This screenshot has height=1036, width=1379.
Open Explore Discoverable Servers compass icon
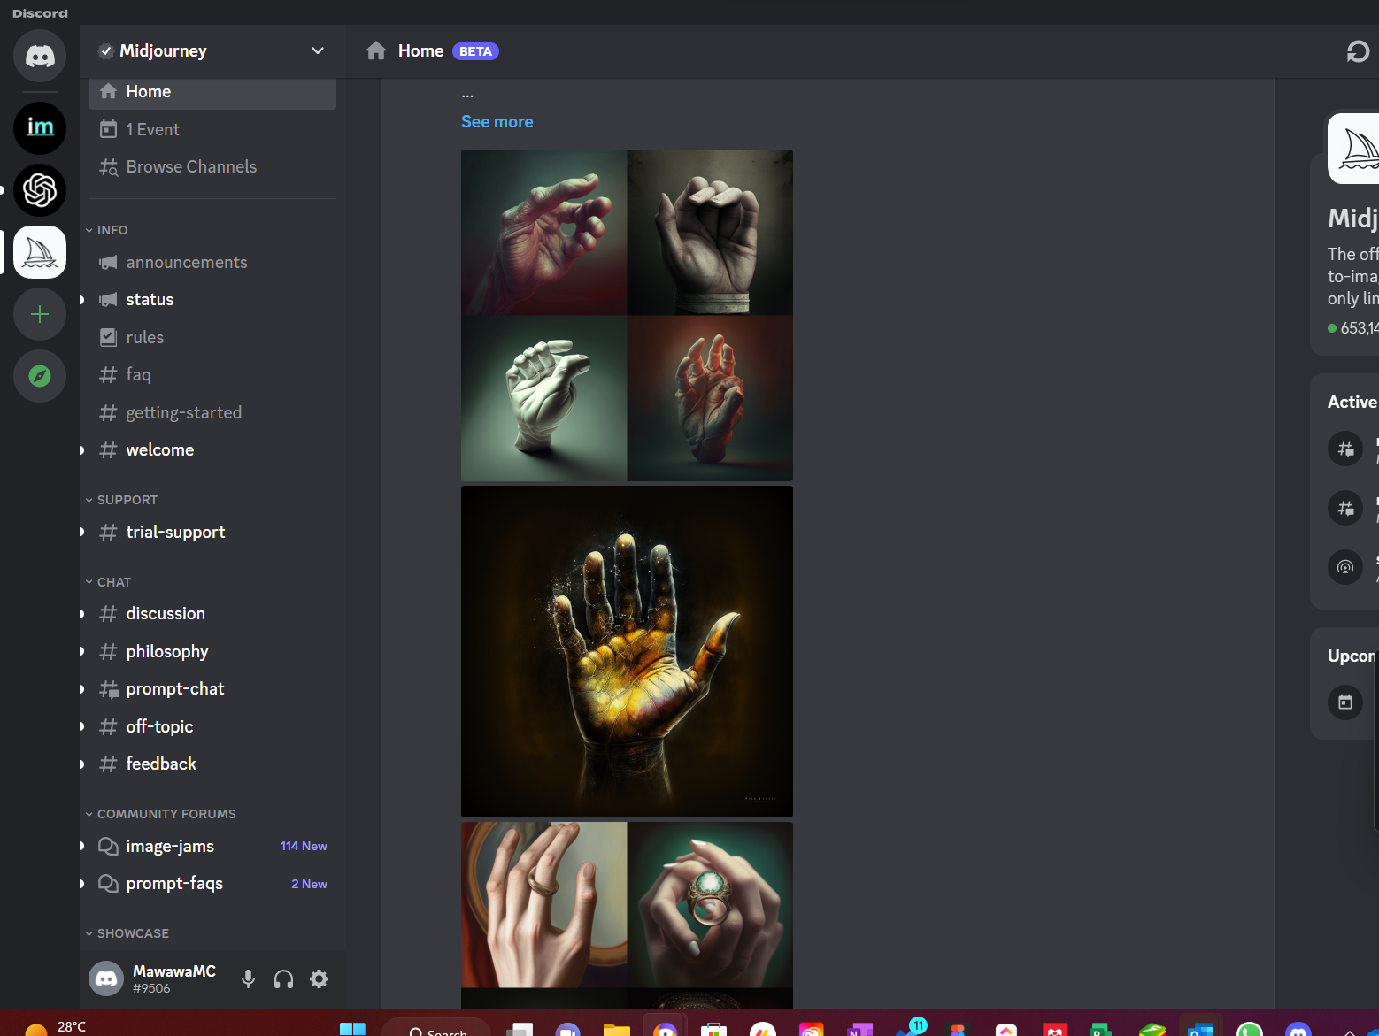[40, 376]
